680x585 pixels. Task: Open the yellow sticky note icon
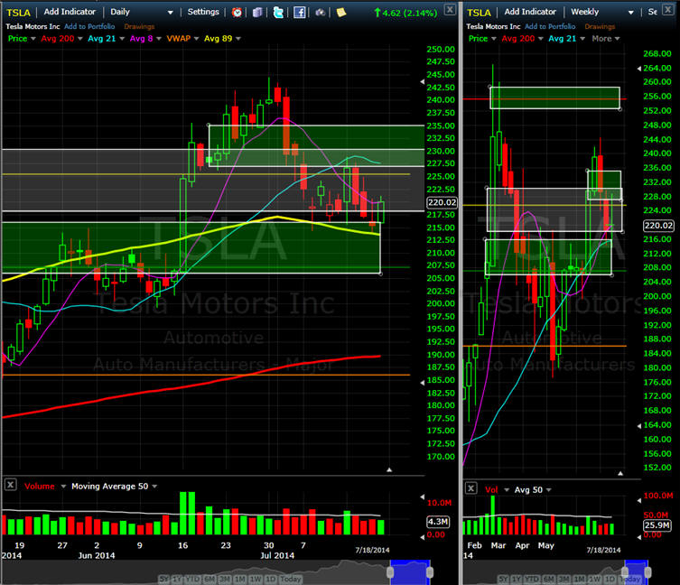[341, 12]
